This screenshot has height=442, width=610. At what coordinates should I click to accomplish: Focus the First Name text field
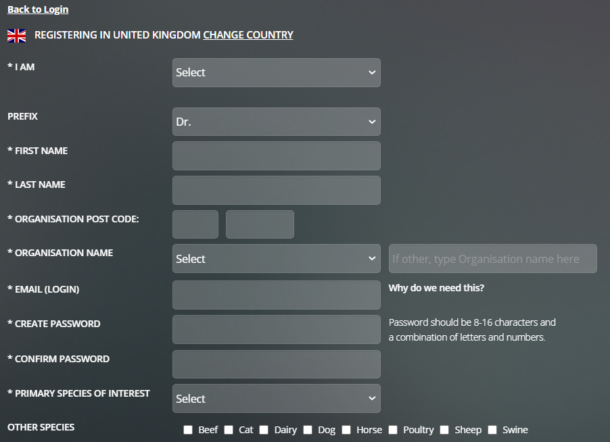click(276, 156)
